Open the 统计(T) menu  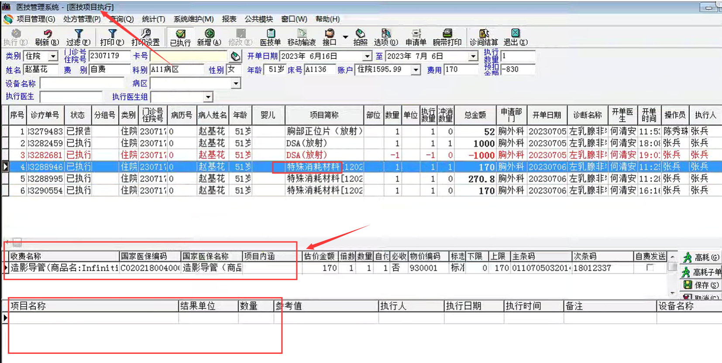tap(154, 19)
